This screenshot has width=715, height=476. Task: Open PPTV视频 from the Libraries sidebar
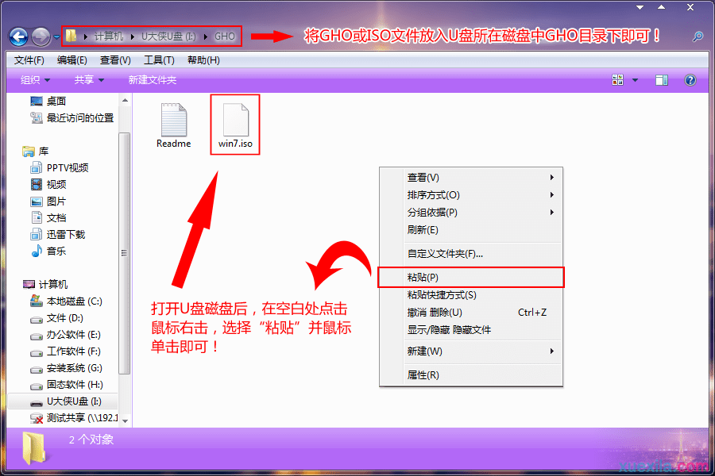[68, 167]
